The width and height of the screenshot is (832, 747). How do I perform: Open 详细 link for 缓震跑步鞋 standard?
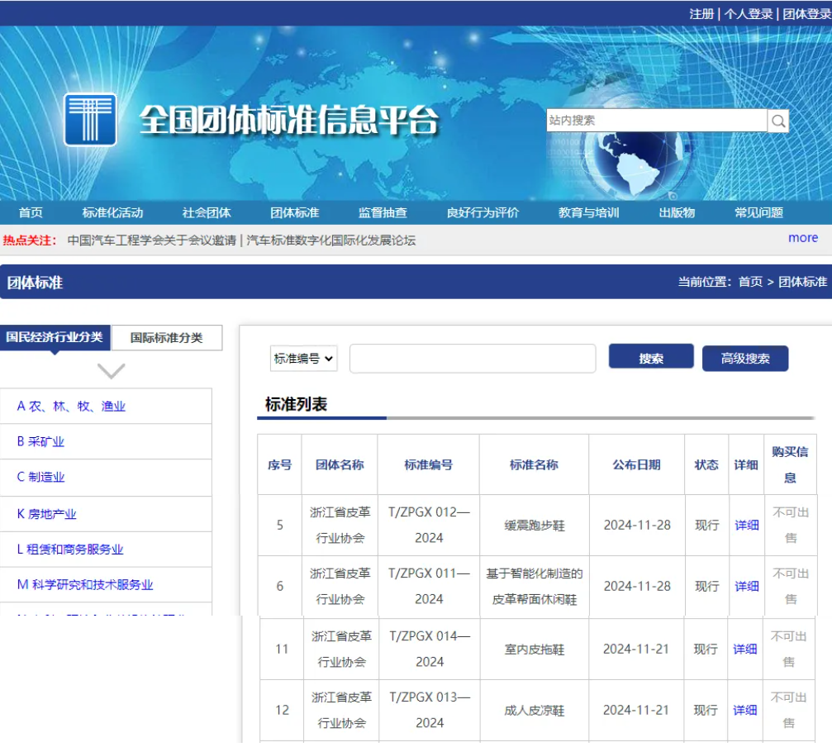tap(746, 526)
